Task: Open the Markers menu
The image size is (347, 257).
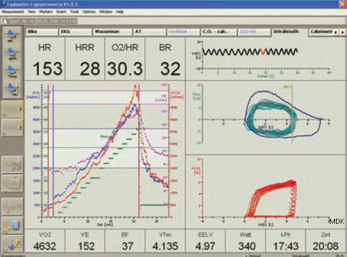Action: coord(46,12)
